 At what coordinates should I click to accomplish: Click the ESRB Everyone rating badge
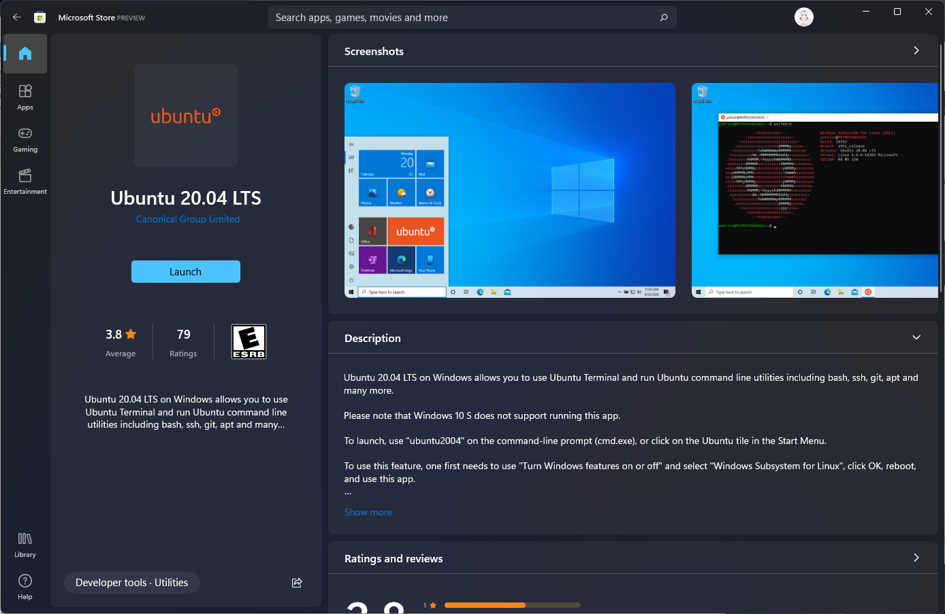249,341
